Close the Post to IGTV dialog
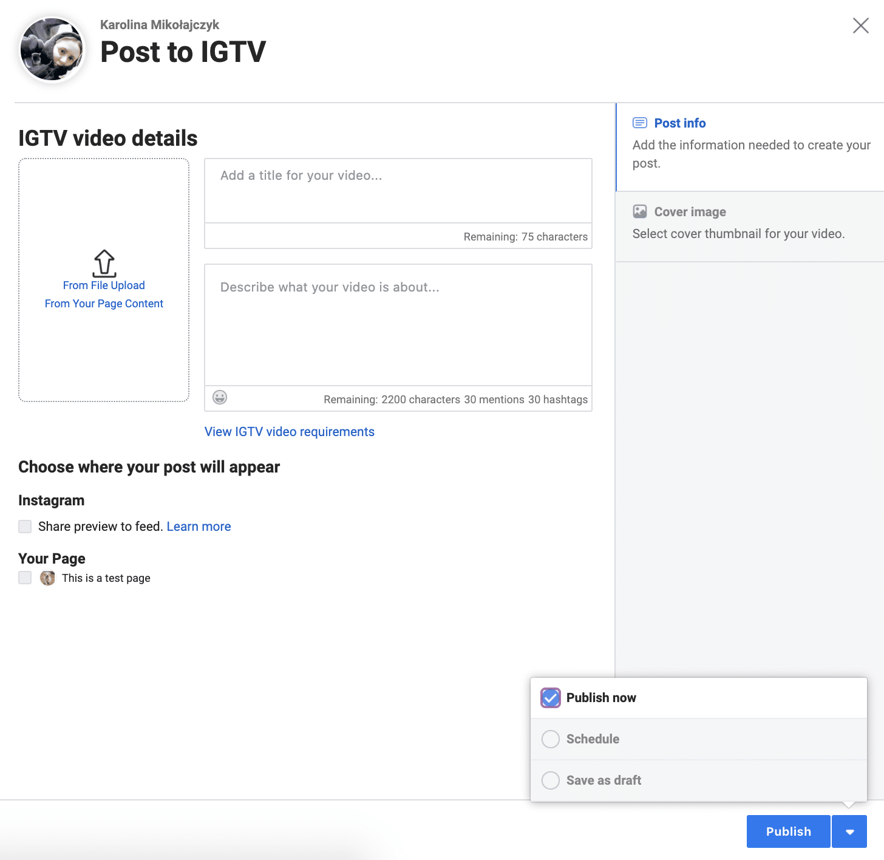Image resolution: width=884 pixels, height=860 pixels. tap(861, 26)
